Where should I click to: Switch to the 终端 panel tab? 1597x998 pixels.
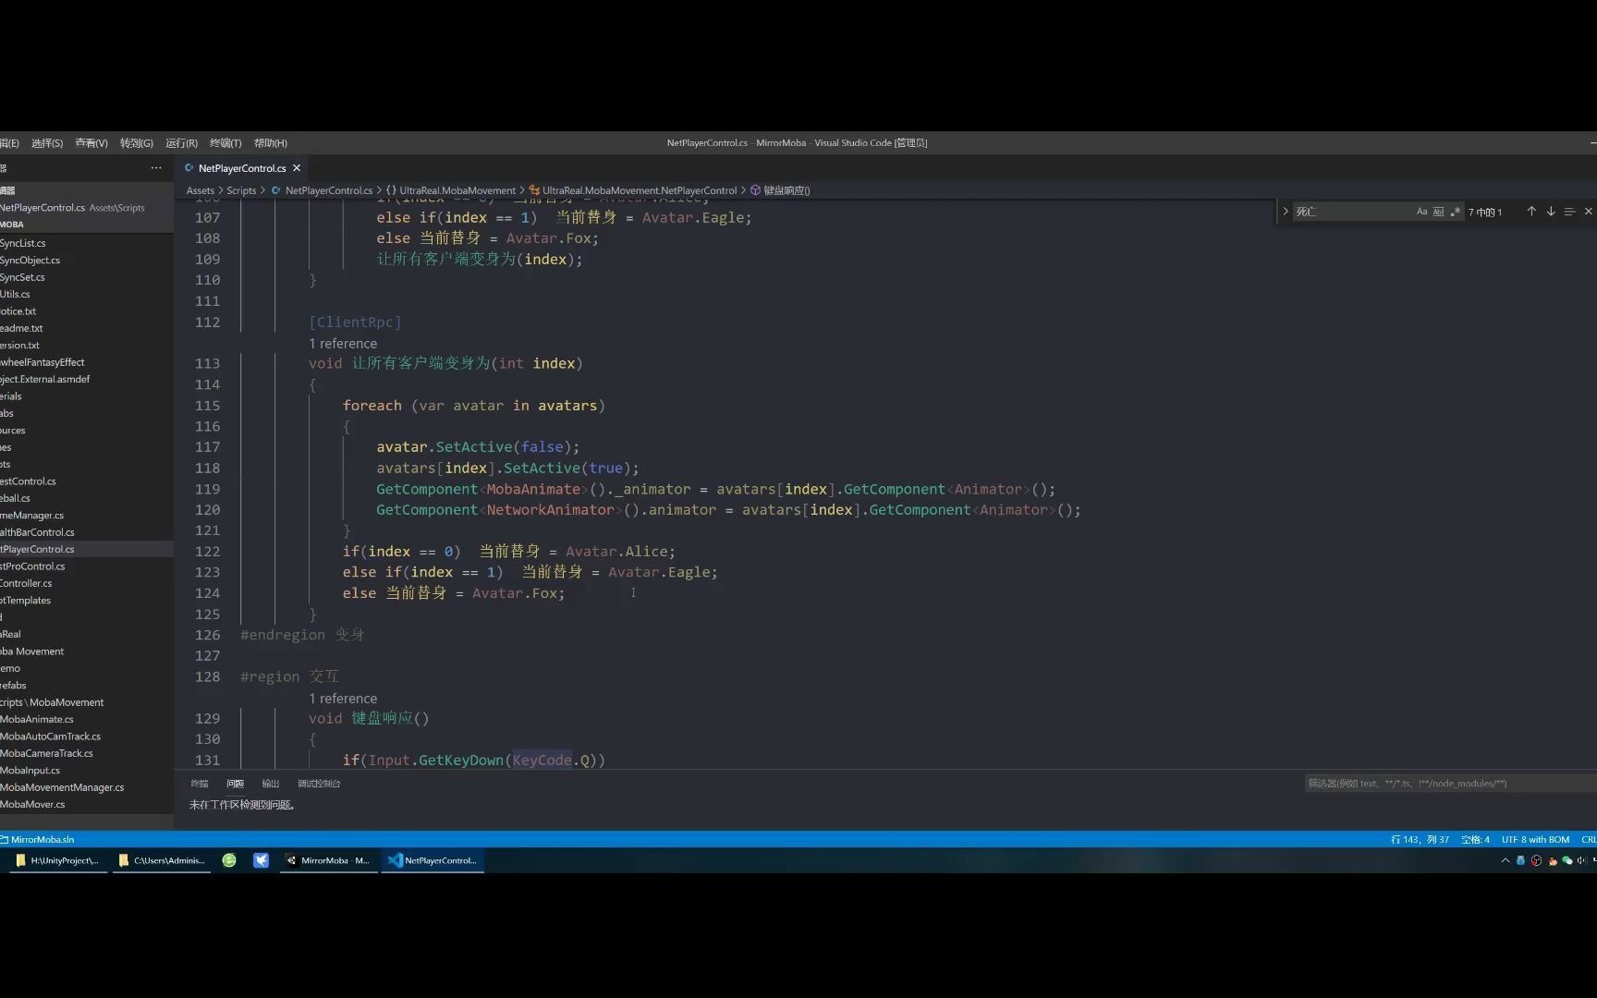[200, 784]
